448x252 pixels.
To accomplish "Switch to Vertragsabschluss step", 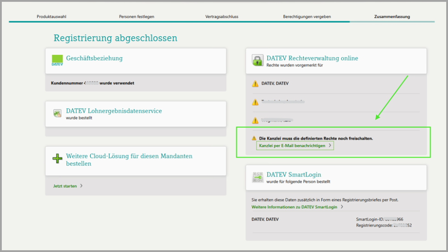I will coord(222,17).
